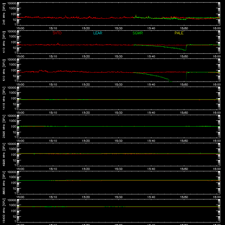Click 15:30 time label under 2695 MHz panel
Image resolution: width=225 pixels, height=225 pixels.
click(118, 141)
